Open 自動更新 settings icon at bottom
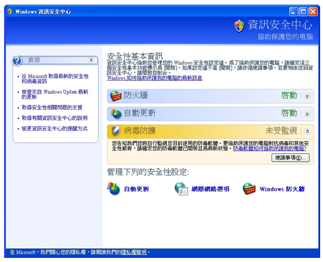Screen dimensions: 323x262 click(113, 189)
